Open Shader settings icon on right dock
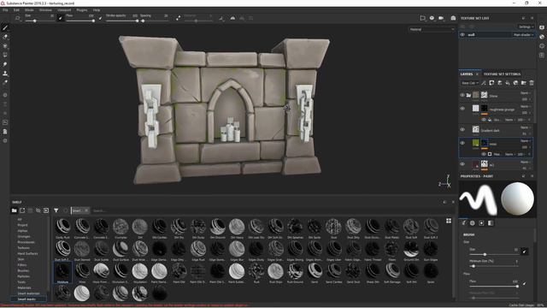This screenshot has height=308, width=547. point(542,37)
